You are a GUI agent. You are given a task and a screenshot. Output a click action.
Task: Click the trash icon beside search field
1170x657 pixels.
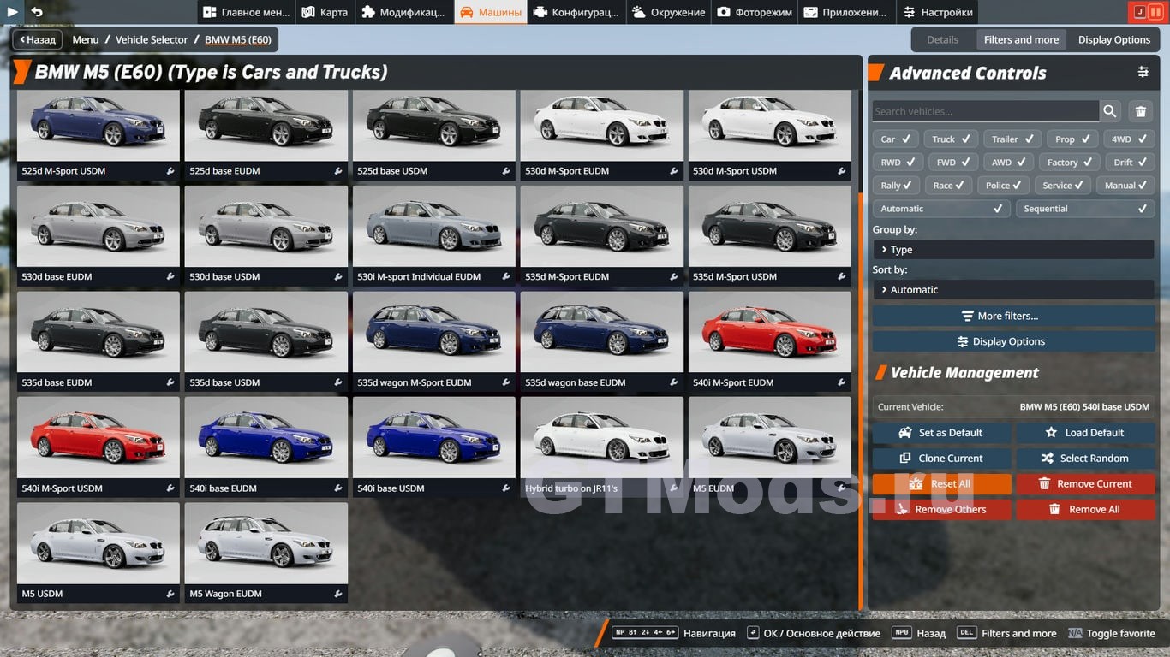(x=1140, y=111)
